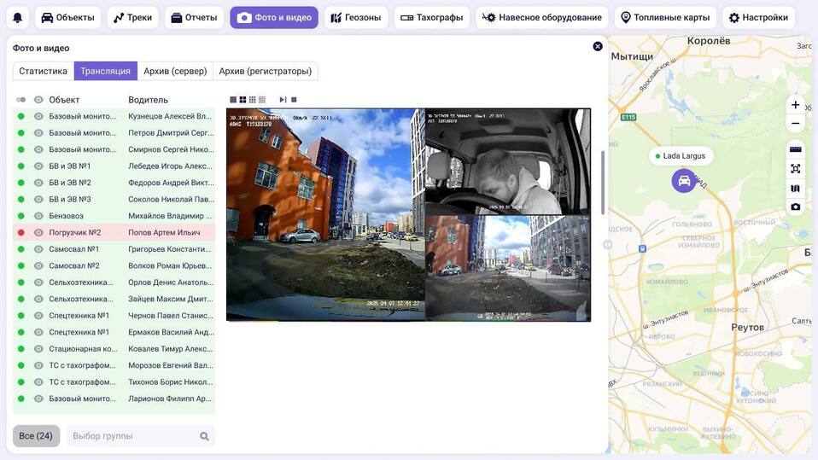818x460 pixels.
Task: Zoom in on the map
Action: 795,105
